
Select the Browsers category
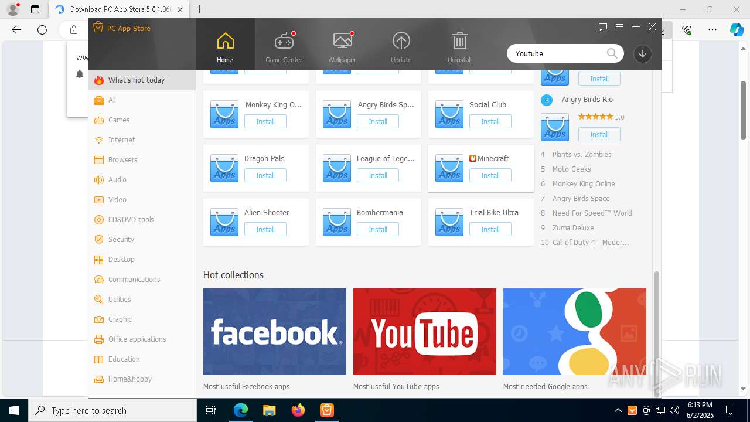[x=142, y=160]
